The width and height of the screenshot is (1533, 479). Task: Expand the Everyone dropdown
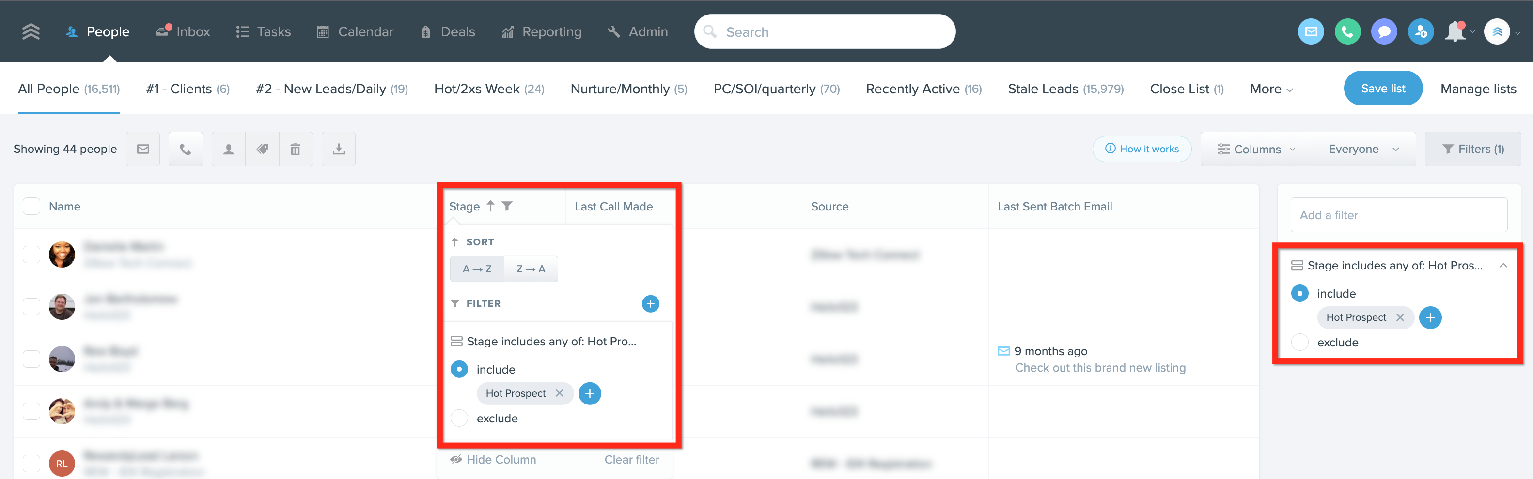1362,149
